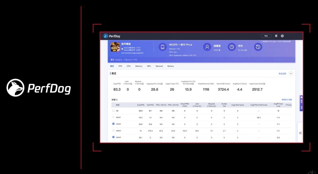Viewport: 318px width, 174px height.
Task: Click the Var(FPS) column header
Action: tap(150, 105)
